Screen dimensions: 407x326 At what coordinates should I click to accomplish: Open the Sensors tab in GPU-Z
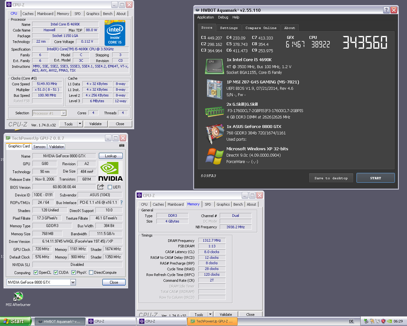[39, 147]
